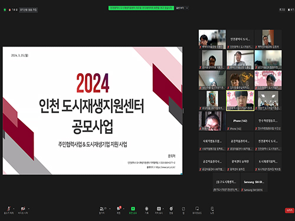Expand audio options caret beside the microphone

14,209
